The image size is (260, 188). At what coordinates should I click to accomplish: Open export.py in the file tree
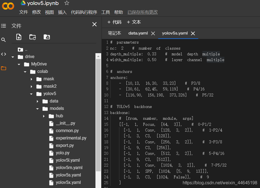[65, 146]
